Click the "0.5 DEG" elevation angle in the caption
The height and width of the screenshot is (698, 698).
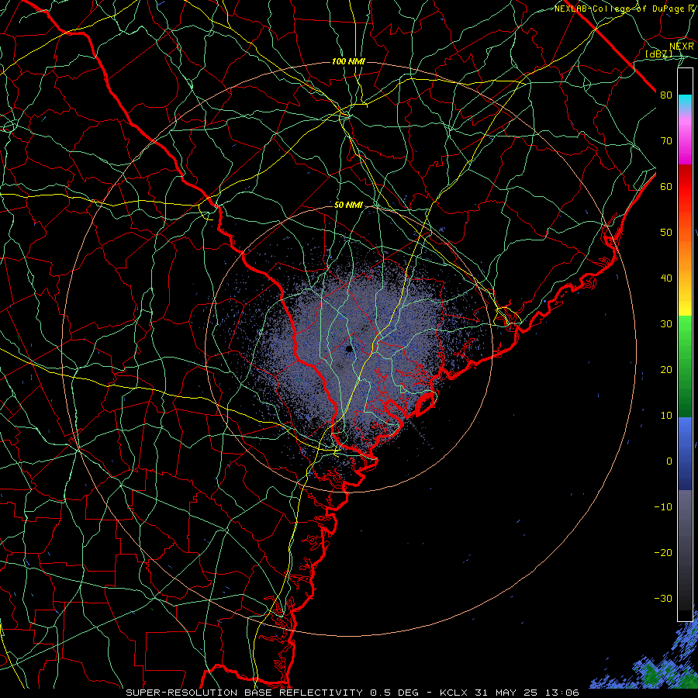click(394, 693)
